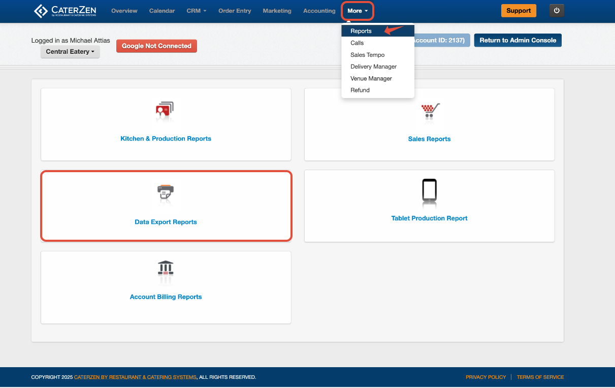Open the Sales Reports link
This screenshot has width=615, height=388.
coord(430,139)
